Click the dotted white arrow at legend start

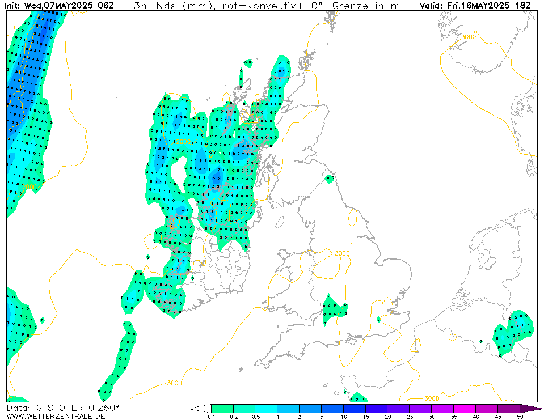[x=201, y=409]
